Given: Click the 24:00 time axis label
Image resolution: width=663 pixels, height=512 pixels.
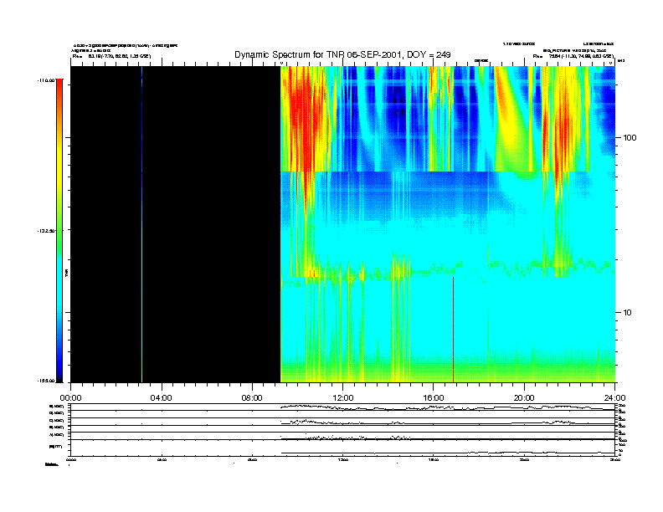Looking at the screenshot, I should (614, 398).
